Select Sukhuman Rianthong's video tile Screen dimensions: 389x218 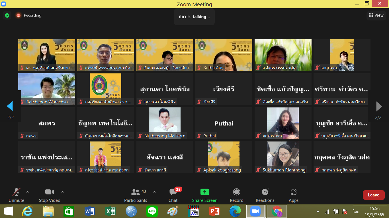click(x=283, y=157)
